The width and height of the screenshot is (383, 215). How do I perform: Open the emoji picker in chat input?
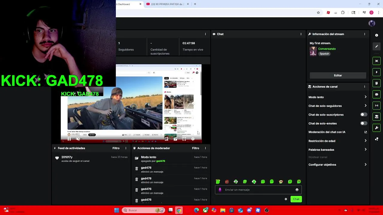pyautogui.click(x=297, y=190)
